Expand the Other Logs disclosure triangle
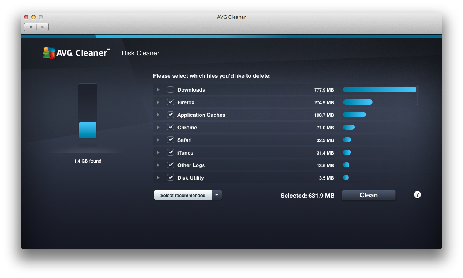 (158, 165)
